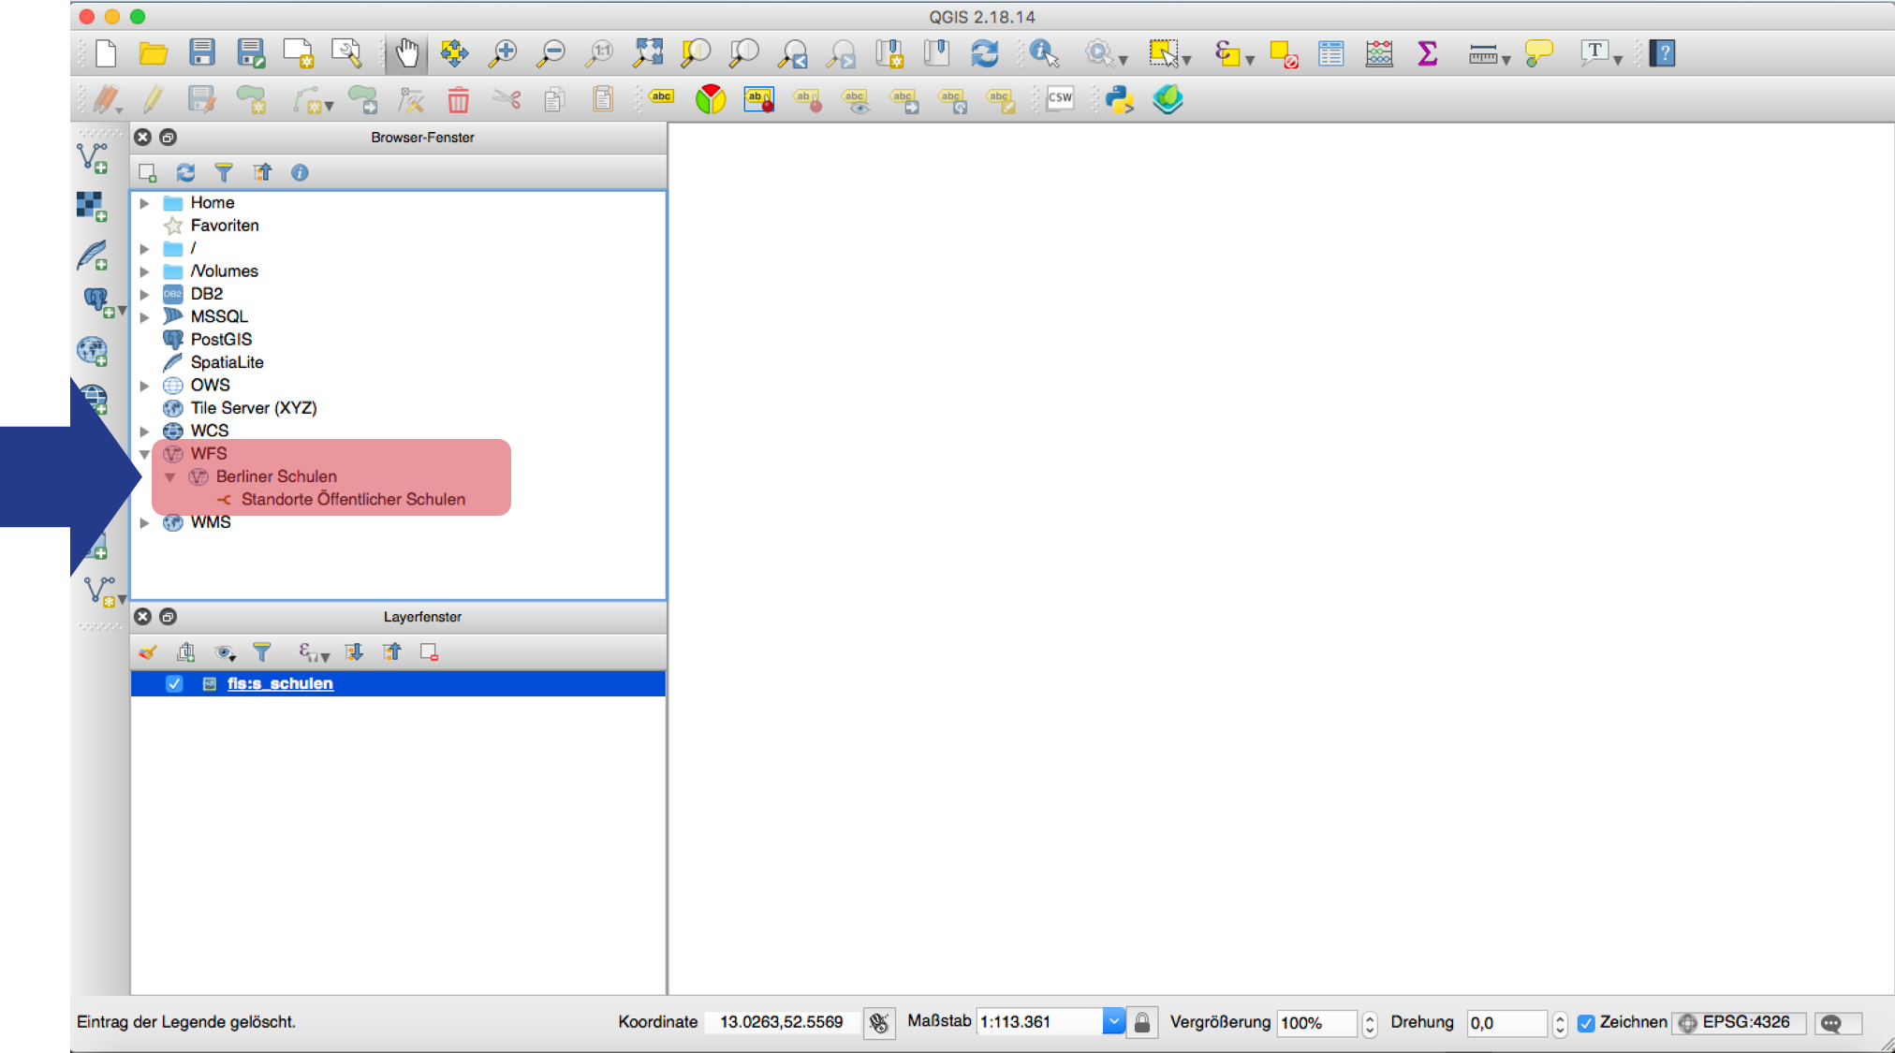The height and width of the screenshot is (1053, 1895).
Task: Select Standorte Öffentlicher Schulen layer
Action: [x=353, y=500]
